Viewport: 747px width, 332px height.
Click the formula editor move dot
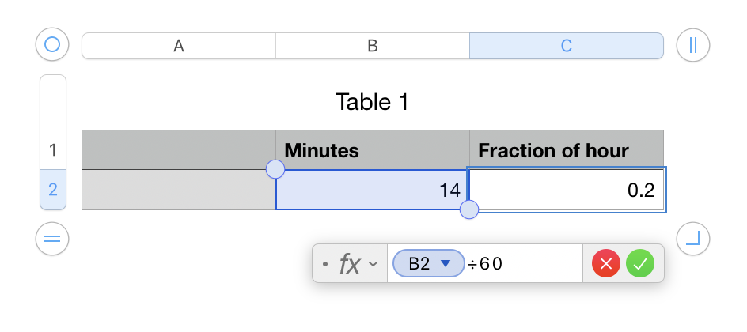325,264
